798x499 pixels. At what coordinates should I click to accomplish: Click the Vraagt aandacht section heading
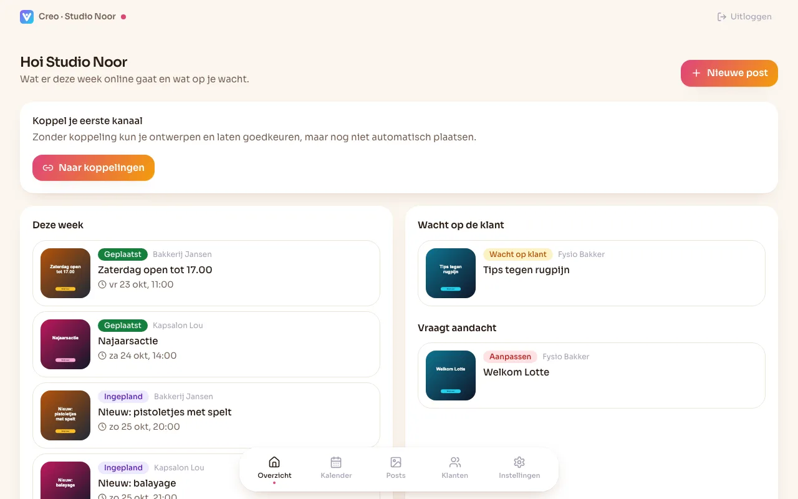point(457,328)
